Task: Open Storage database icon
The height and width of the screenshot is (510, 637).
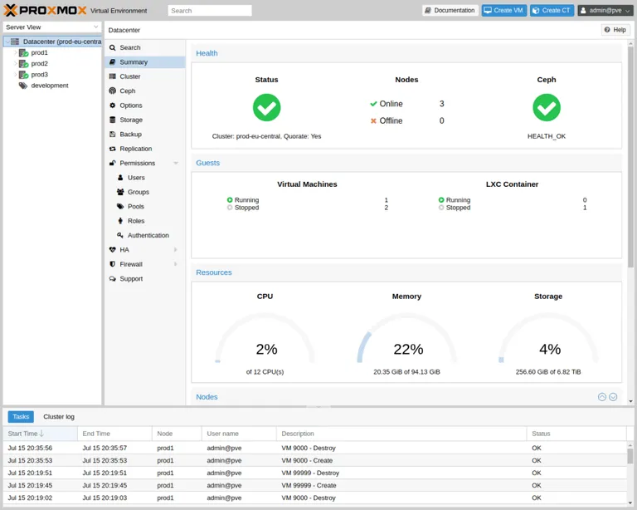Action: 113,120
